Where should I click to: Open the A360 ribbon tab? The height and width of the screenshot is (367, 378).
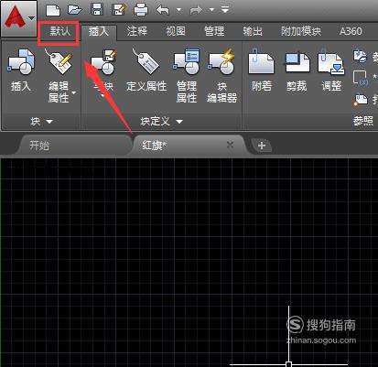click(351, 31)
